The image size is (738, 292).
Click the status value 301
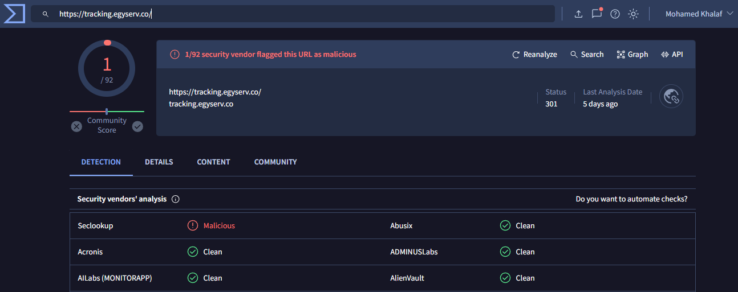point(552,104)
